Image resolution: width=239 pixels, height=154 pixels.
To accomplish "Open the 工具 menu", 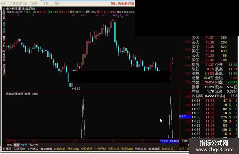I will 46,3.
